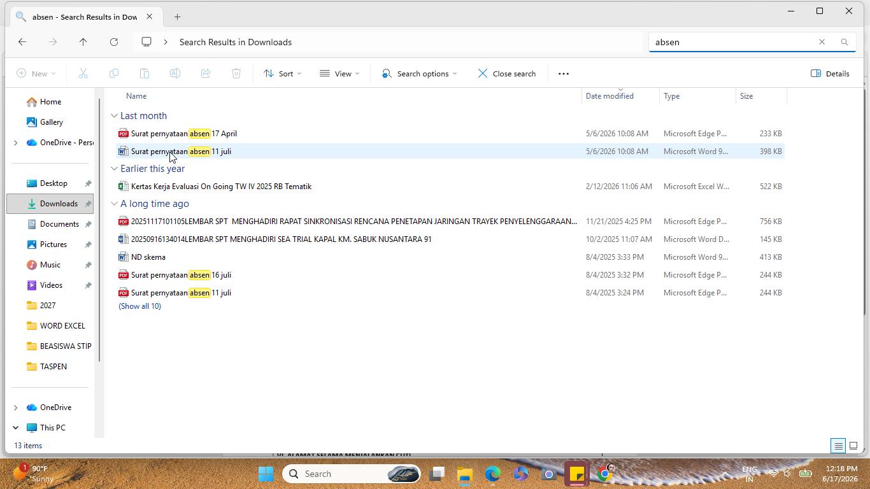Open weather widget showing 90°F

[x=33, y=474]
